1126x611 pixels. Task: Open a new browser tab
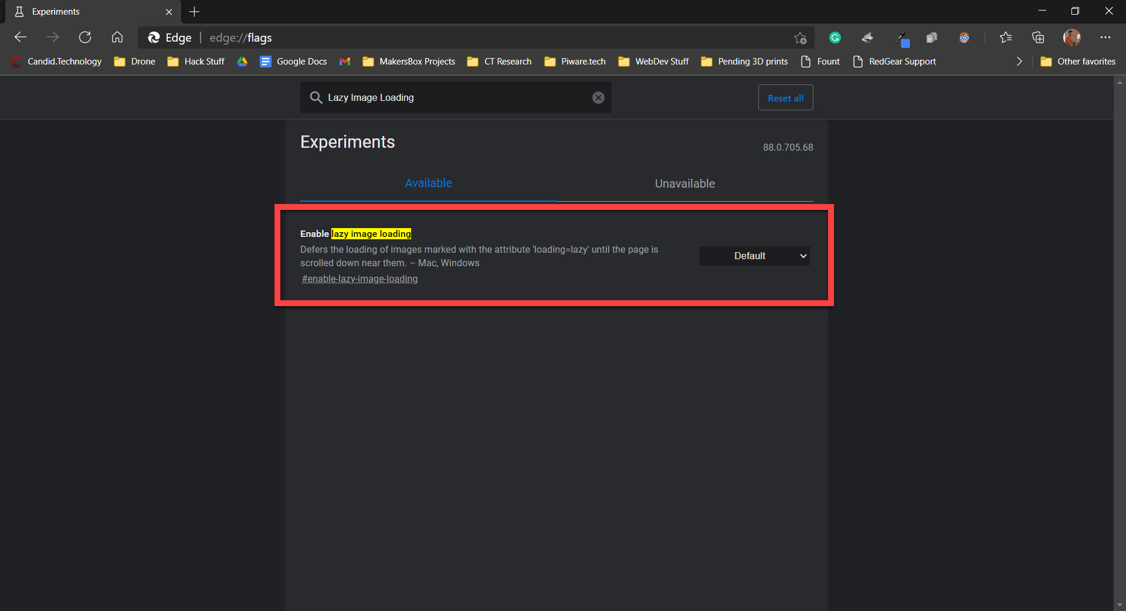tap(195, 12)
